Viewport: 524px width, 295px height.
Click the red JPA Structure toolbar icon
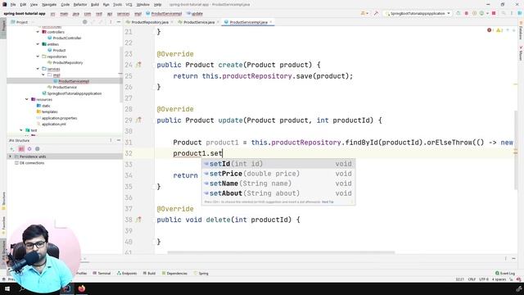point(21,149)
